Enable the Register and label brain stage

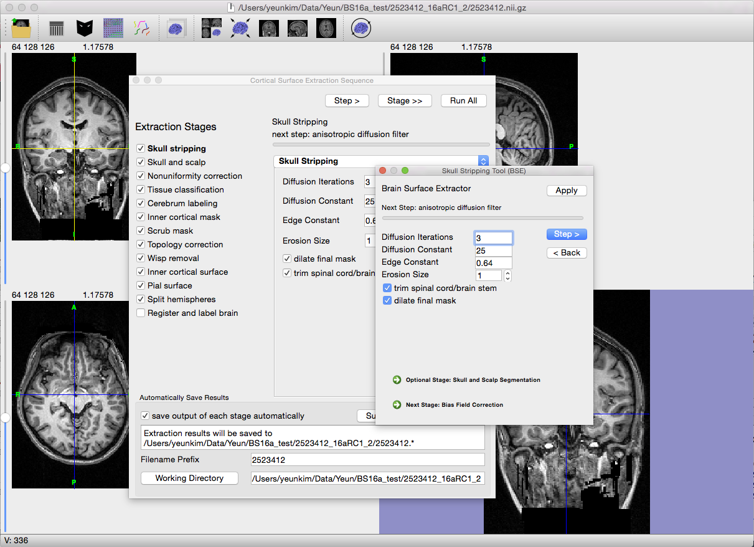[x=141, y=313]
